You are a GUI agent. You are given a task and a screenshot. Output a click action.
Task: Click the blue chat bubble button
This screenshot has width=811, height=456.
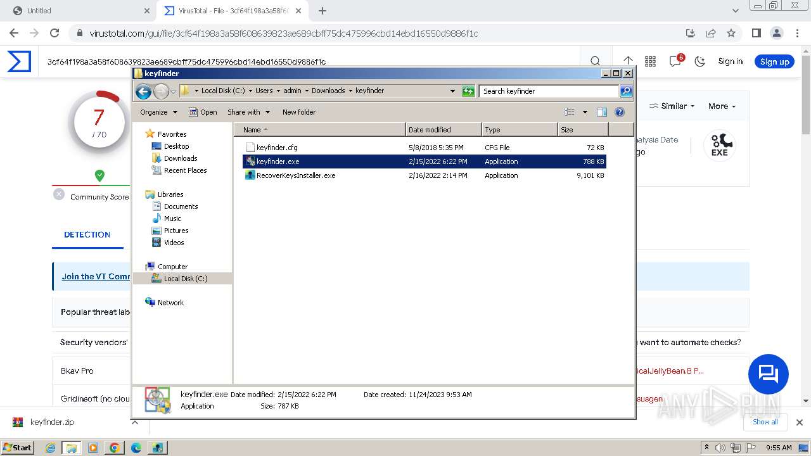pyautogui.click(x=769, y=374)
